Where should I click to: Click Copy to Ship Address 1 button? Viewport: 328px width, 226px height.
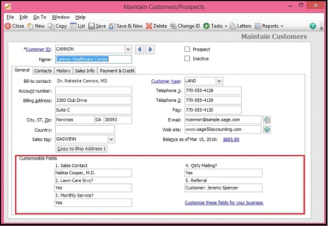(81, 149)
